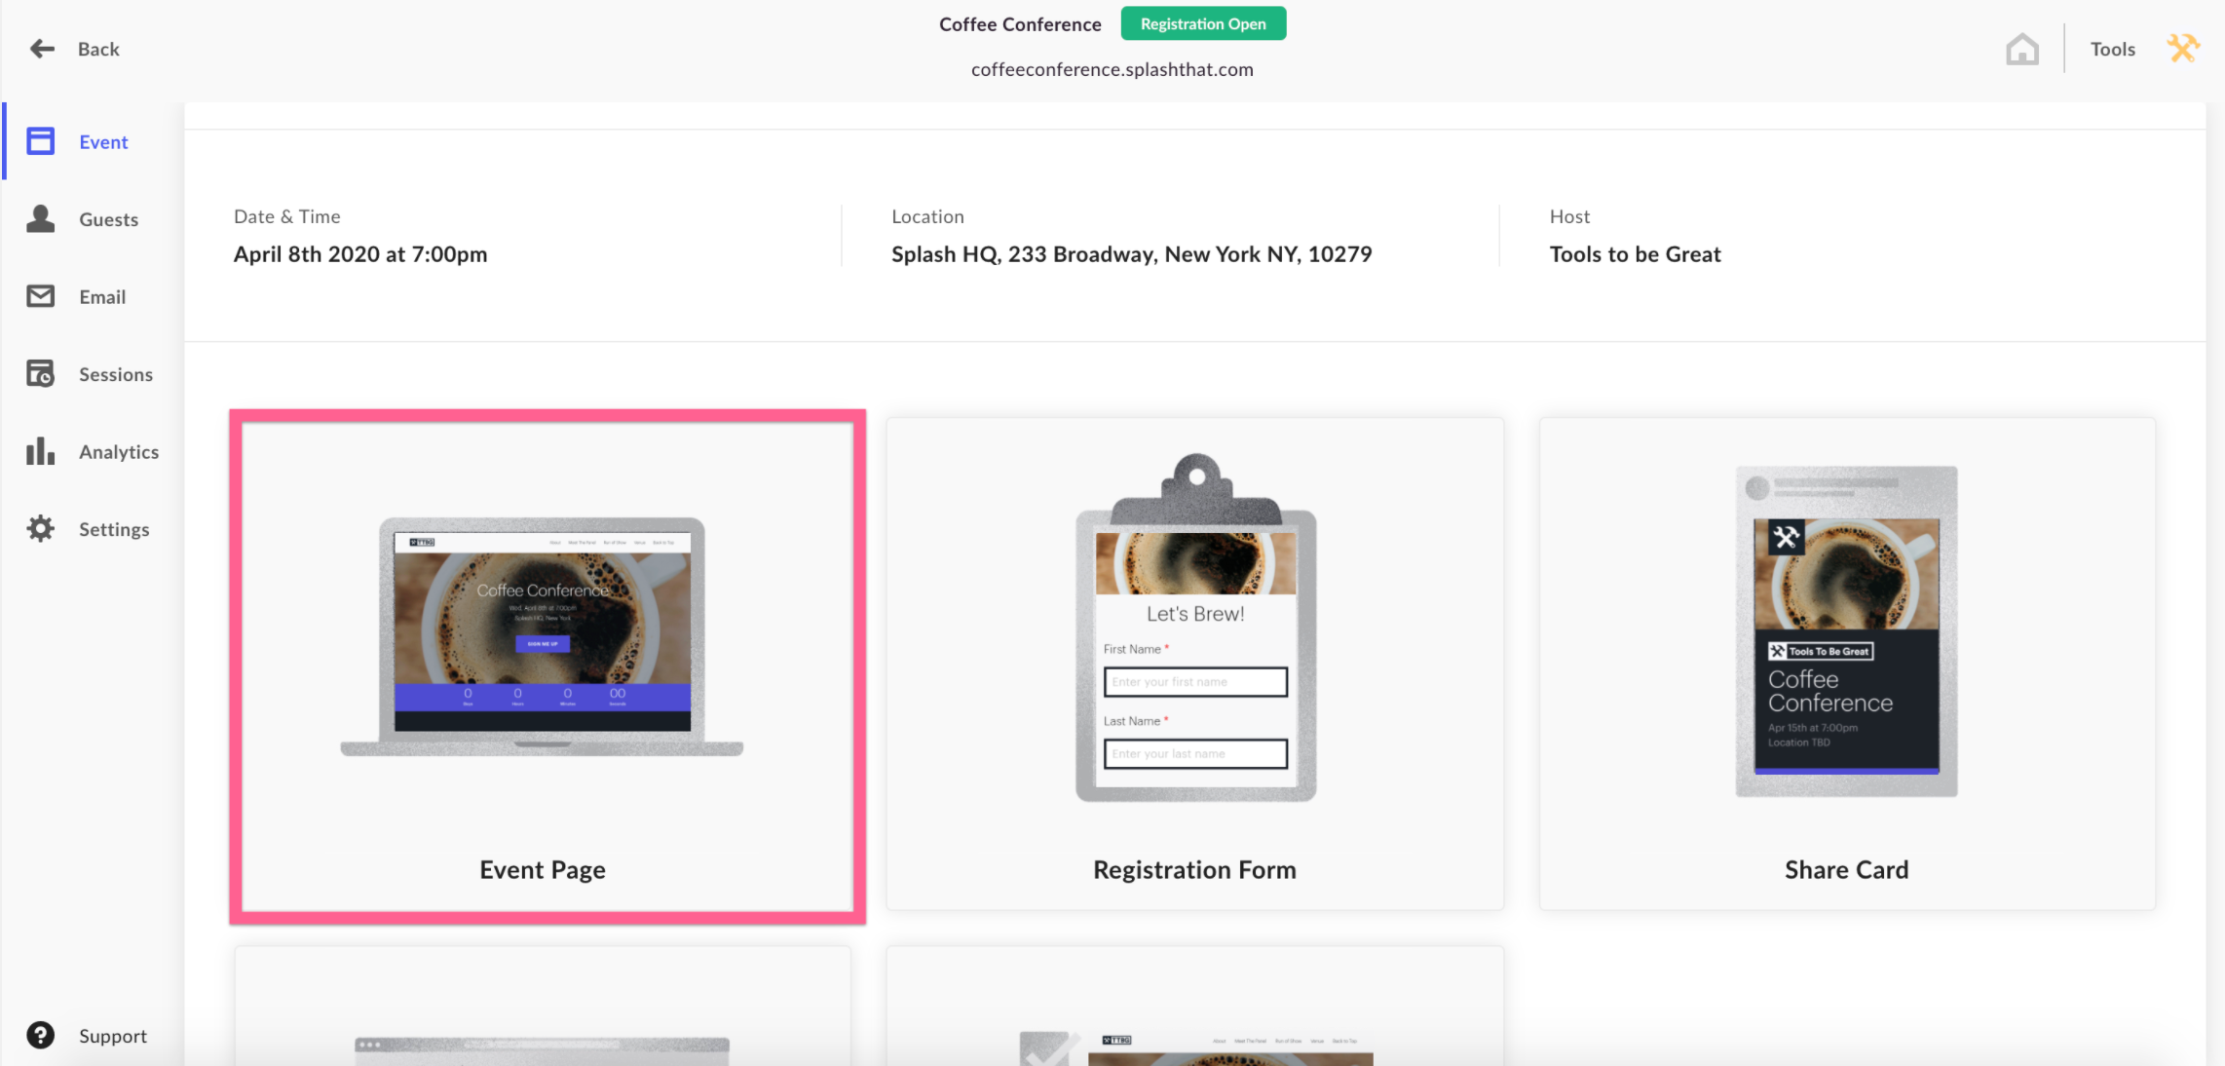This screenshot has height=1066, width=2225.
Task: Click the Host heading
Action: [1569, 216]
